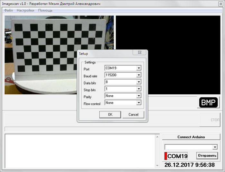Click the Отправить send button
225x172 pixels.
(207, 156)
